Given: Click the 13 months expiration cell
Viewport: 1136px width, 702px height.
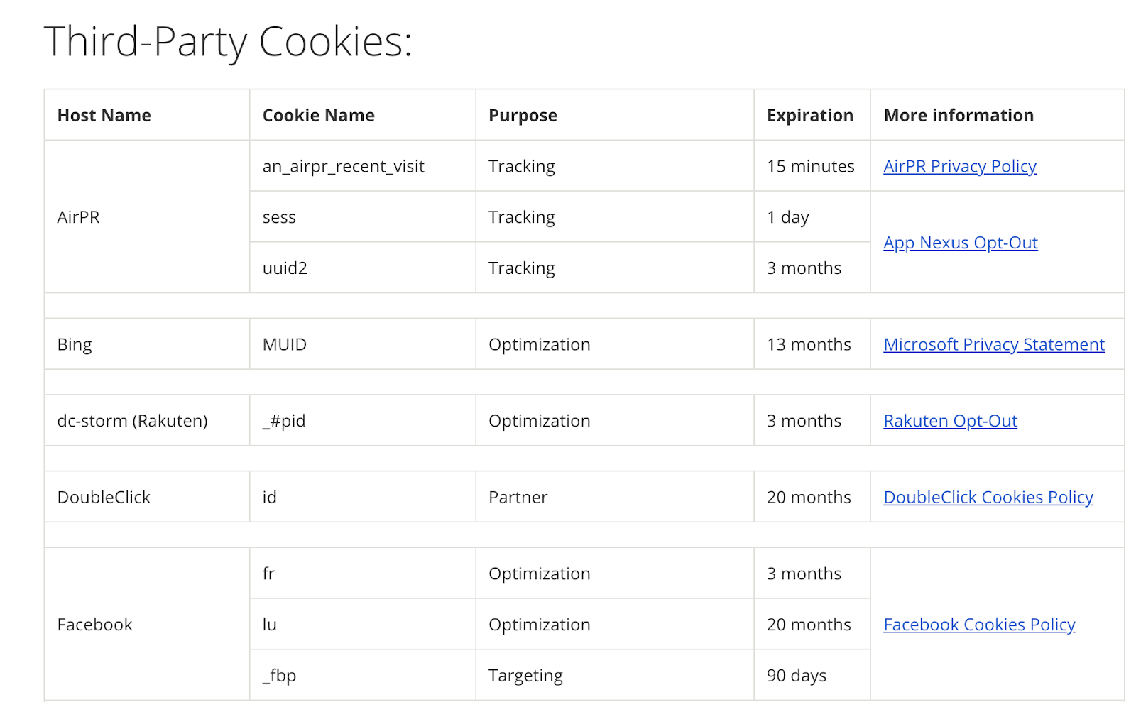Looking at the screenshot, I should 812,344.
